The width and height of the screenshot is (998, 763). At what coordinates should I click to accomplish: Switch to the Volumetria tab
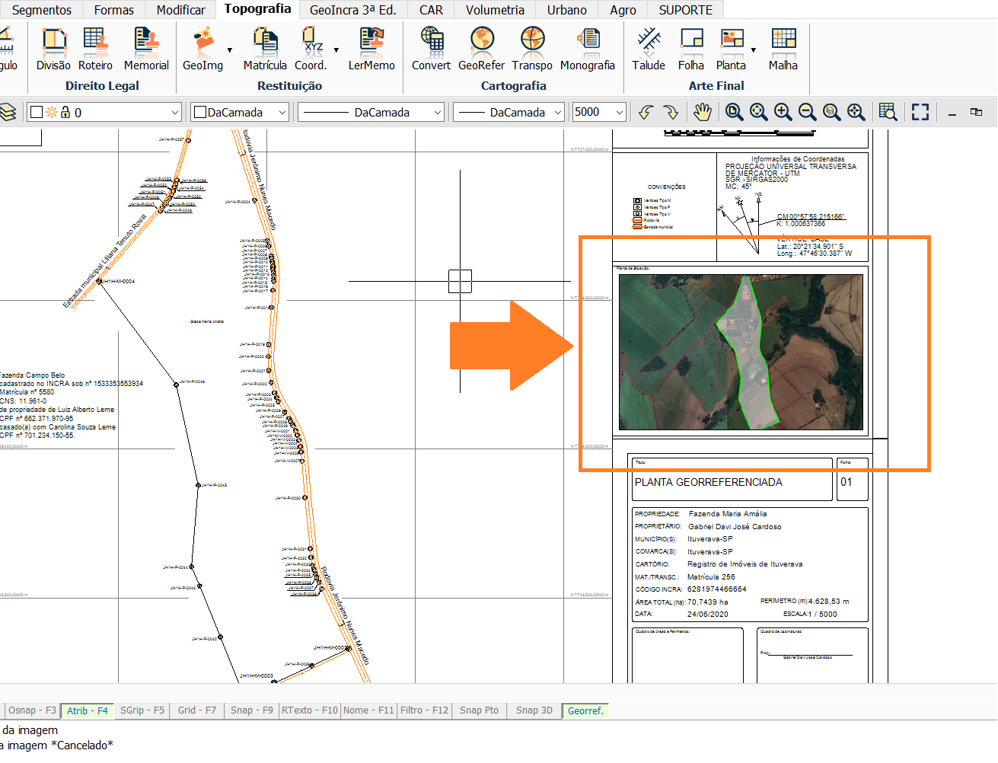pos(495,10)
